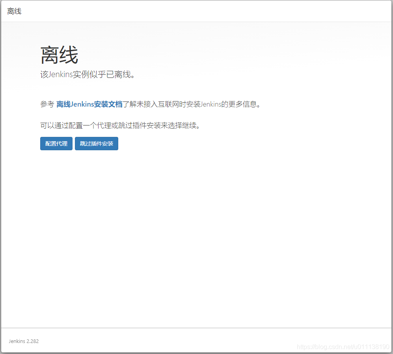This screenshot has width=393, height=354.
Task: Open the 离线Jenkins安装文档 link
Action: click(x=89, y=104)
